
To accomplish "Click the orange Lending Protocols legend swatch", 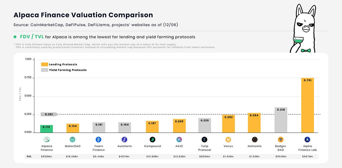I will pyautogui.click(x=44, y=64).
